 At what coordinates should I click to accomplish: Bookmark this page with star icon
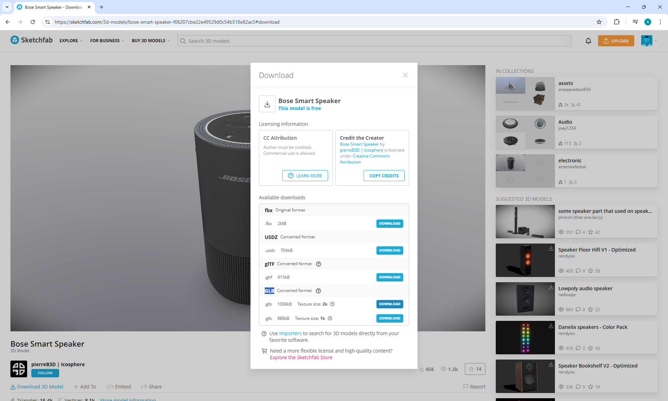599,22
